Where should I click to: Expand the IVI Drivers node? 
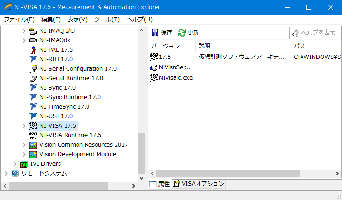coord(15,164)
